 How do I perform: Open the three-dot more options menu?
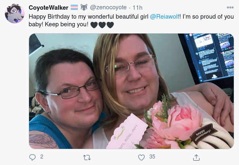230,7
